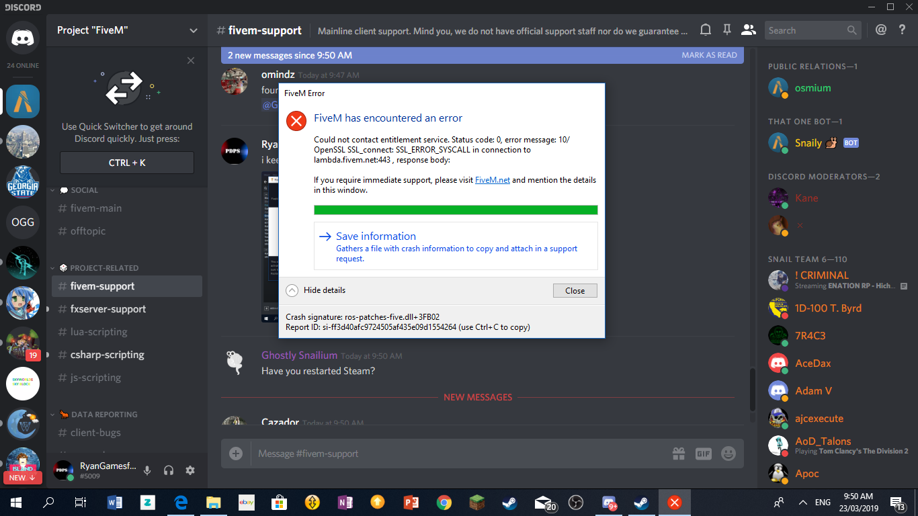This screenshot has width=918, height=516.
Task: Open GIF picker button
Action: [704, 454]
